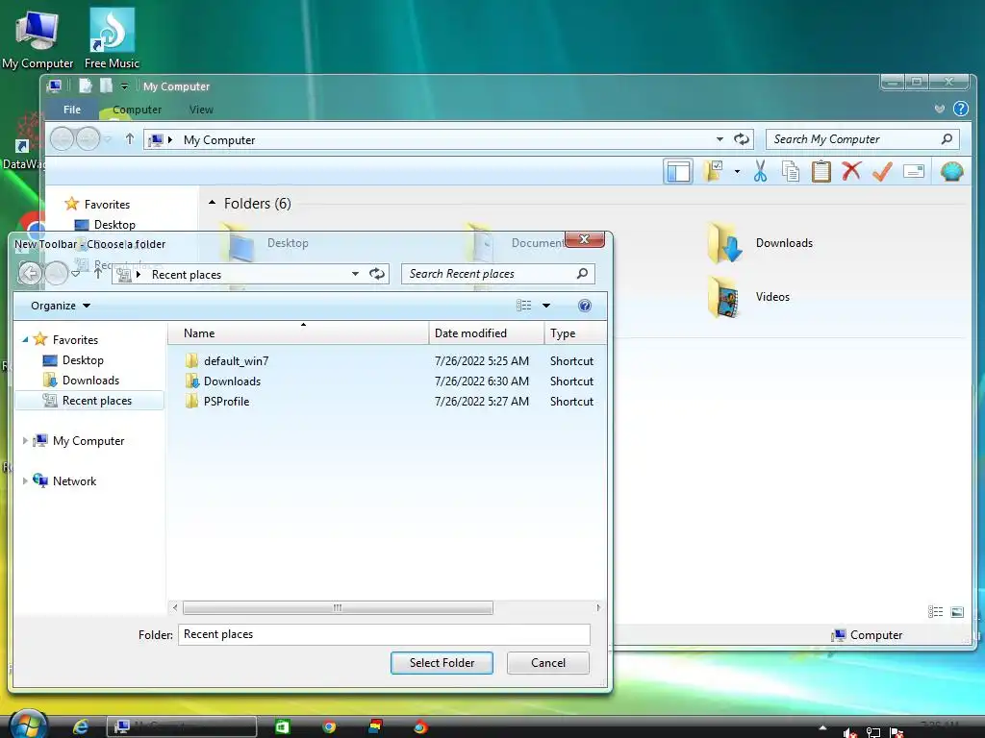Open the File tab in My Computer
Image resolution: width=985 pixels, height=738 pixels.
[71, 110]
